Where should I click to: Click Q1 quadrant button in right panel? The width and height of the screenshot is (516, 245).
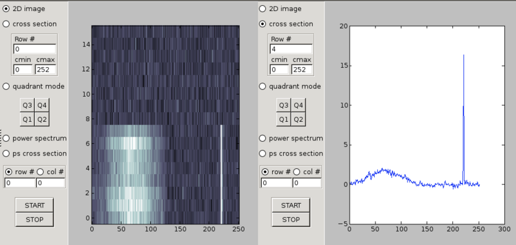(x=284, y=119)
